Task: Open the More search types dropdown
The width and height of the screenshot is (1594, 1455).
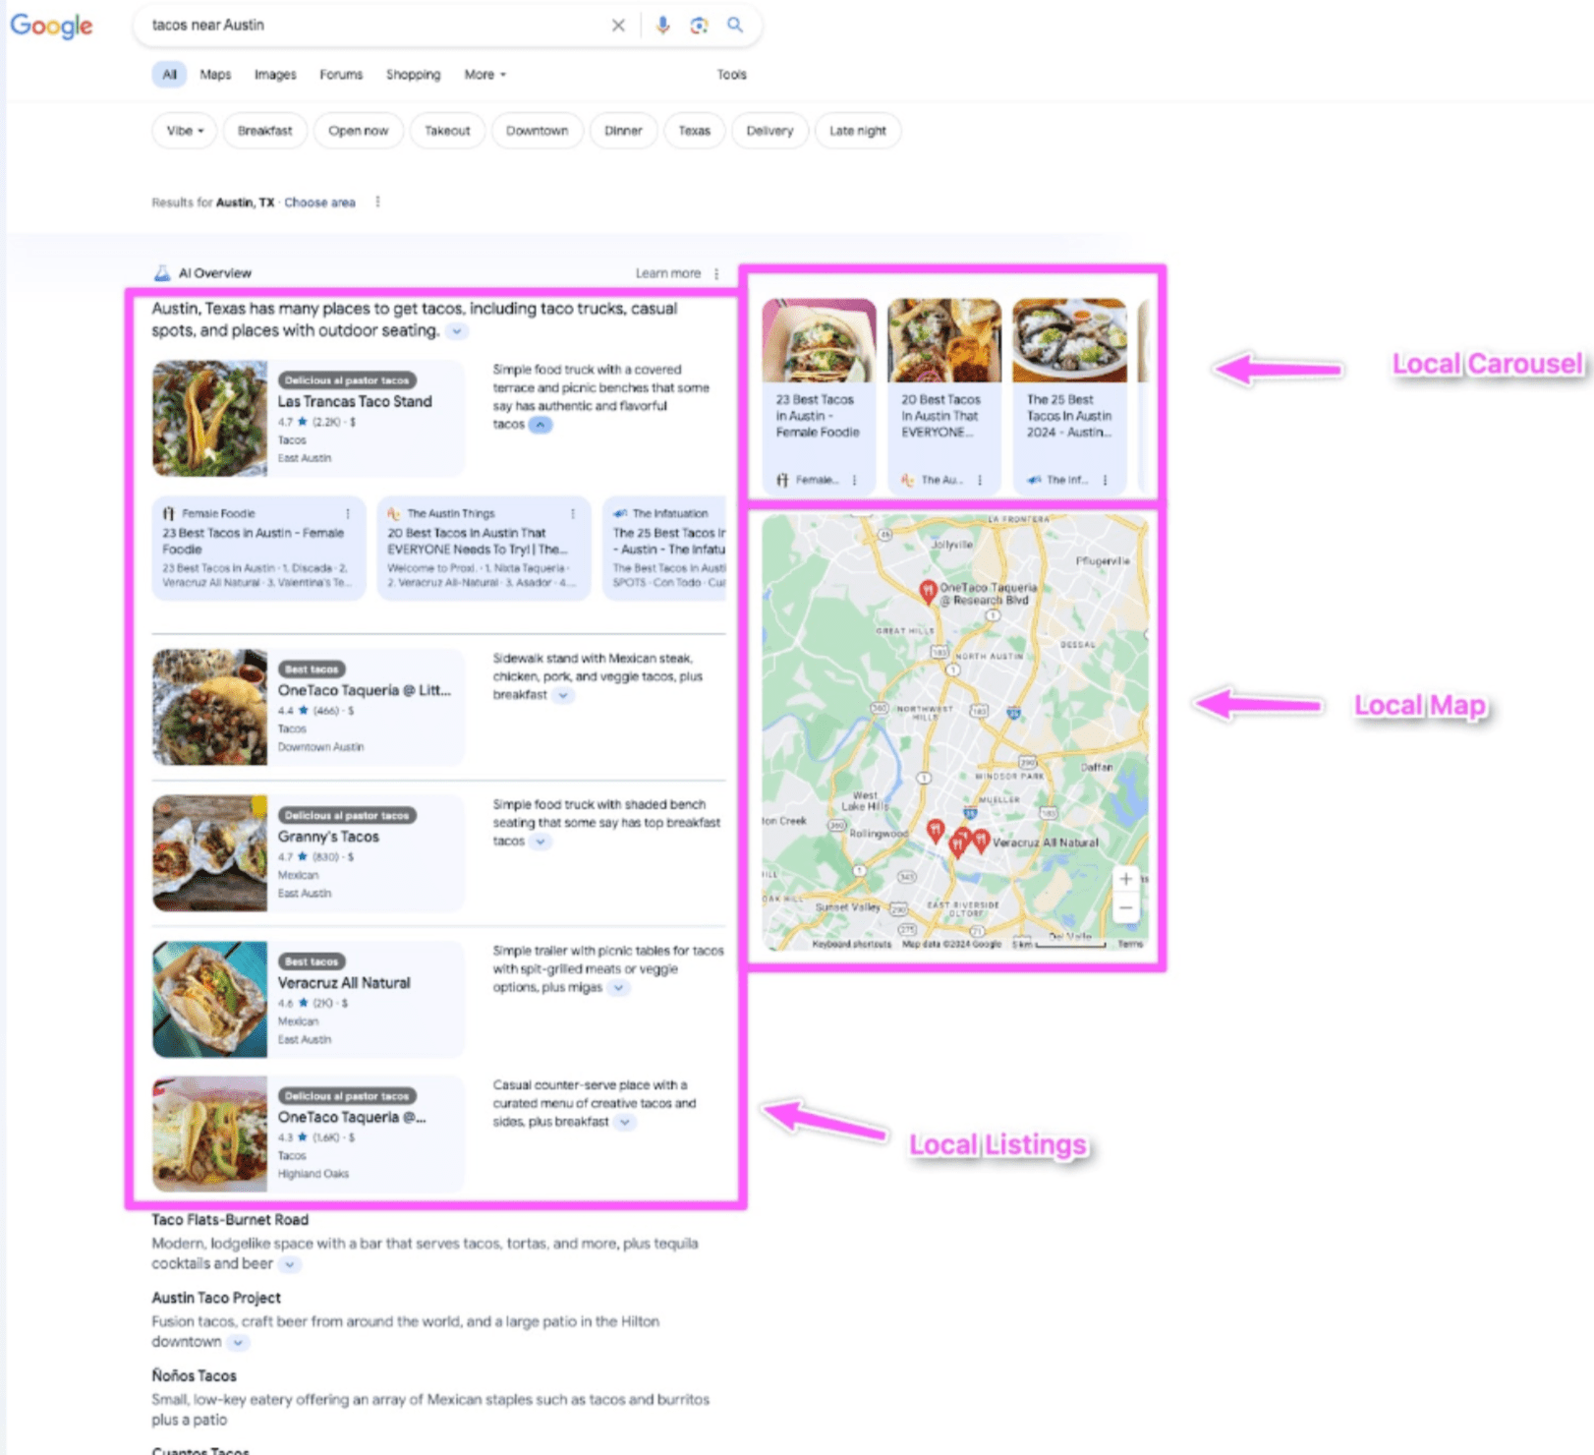Action: 485,75
